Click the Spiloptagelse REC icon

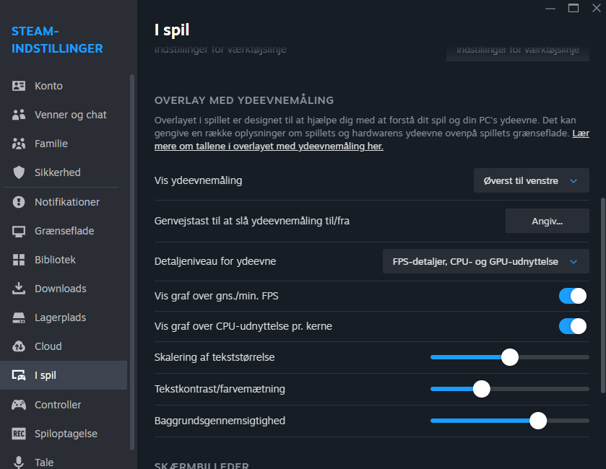tap(19, 434)
